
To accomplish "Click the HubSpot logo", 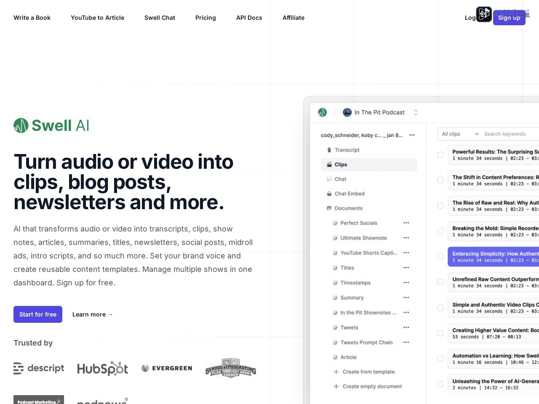I will [103, 368].
